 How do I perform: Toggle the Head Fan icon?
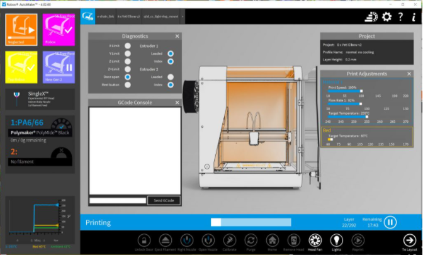pyautogui.click(x=315, y=240)
